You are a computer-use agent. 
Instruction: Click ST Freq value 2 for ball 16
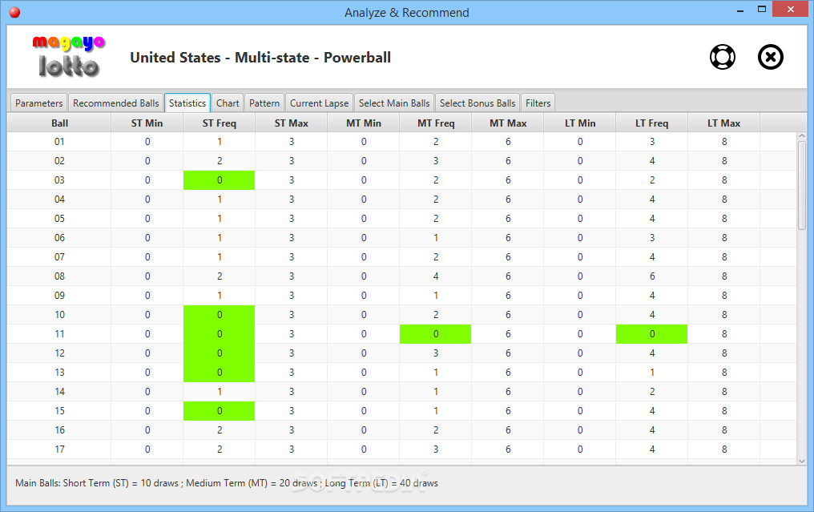[219, 430]
